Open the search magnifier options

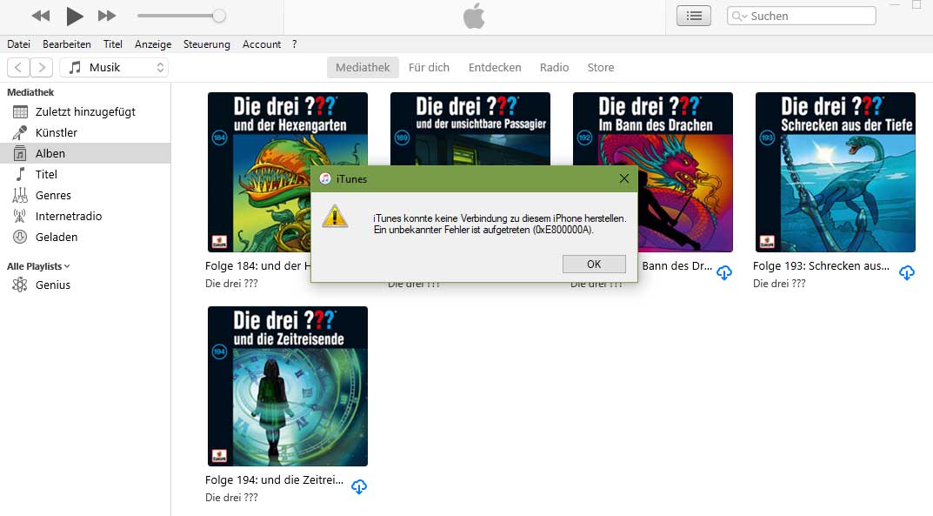pyautogui.click(x=739, y=16)
